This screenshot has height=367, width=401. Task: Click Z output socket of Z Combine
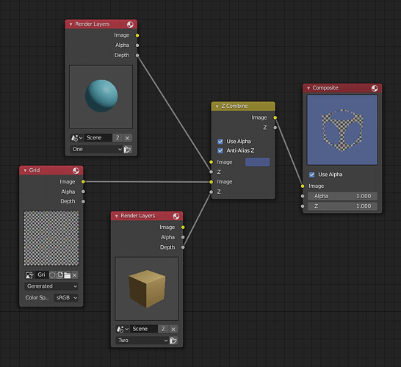(x=275, y=128)
